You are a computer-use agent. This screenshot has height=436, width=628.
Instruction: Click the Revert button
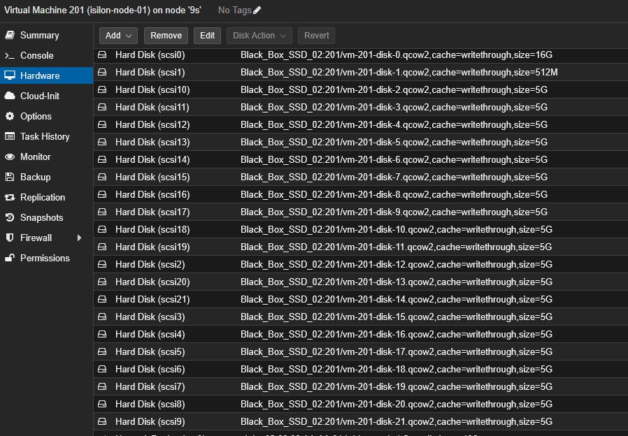point(316,36)
